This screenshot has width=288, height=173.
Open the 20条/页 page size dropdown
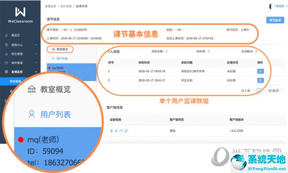(x=275, y=91)
